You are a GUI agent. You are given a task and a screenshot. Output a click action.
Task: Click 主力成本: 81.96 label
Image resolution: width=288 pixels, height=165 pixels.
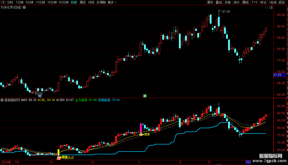[86, 100]
